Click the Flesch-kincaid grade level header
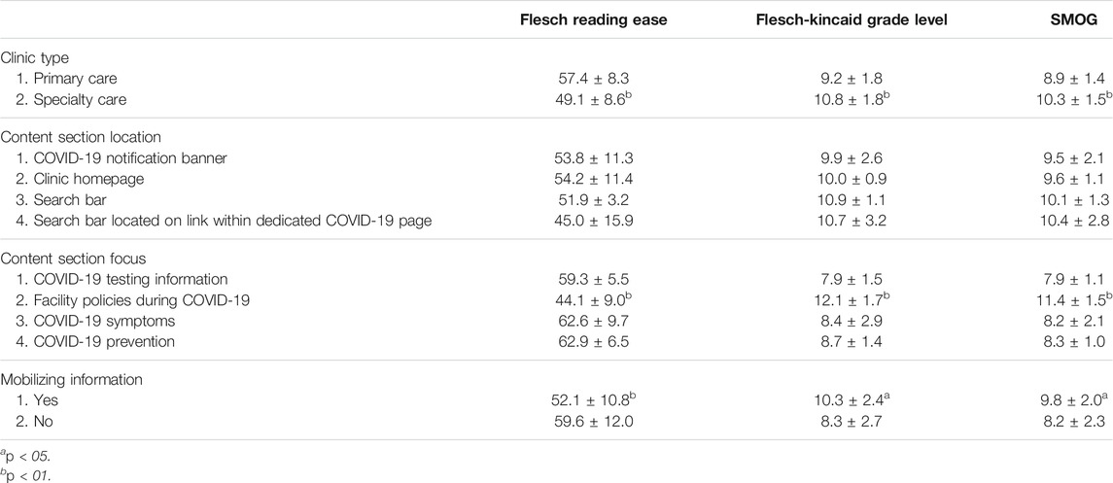The width and height of the screenshot is (1113, 483). click(x=852, y=19)
